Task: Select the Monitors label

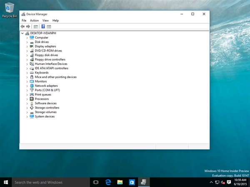Action: click(x=41, y=81)
